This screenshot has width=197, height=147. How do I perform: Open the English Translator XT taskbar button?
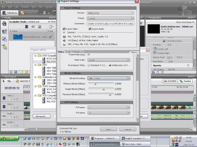[135, 138]
